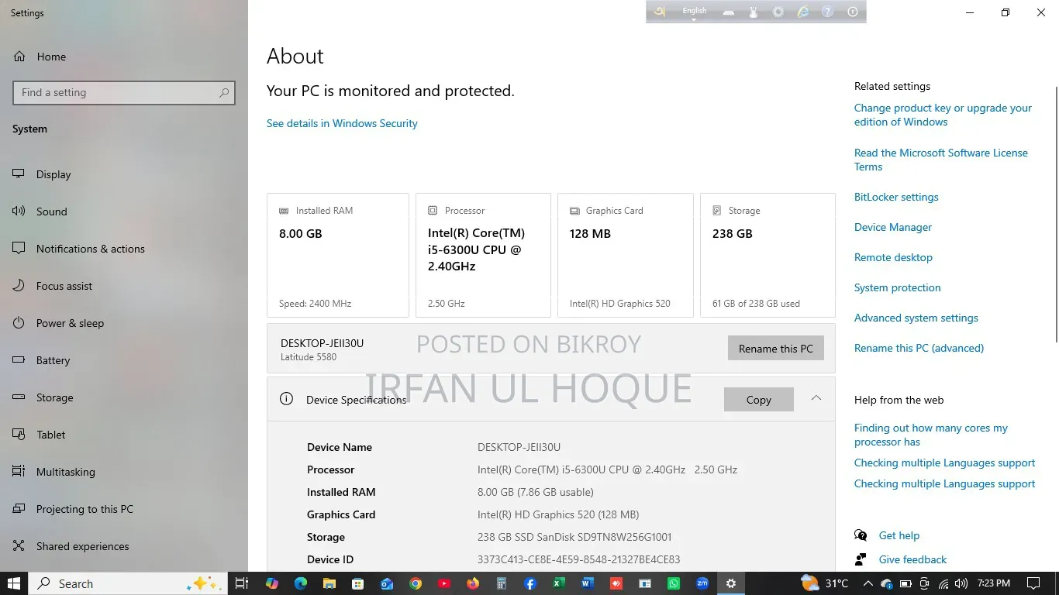This screenshot has height=595, width=1059.
Task: Click the Get help link
Action: (899, 535)
